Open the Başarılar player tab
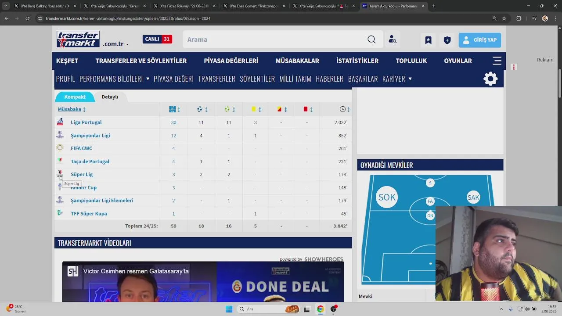This screenshot has height=316, width=562. point(363,79)
